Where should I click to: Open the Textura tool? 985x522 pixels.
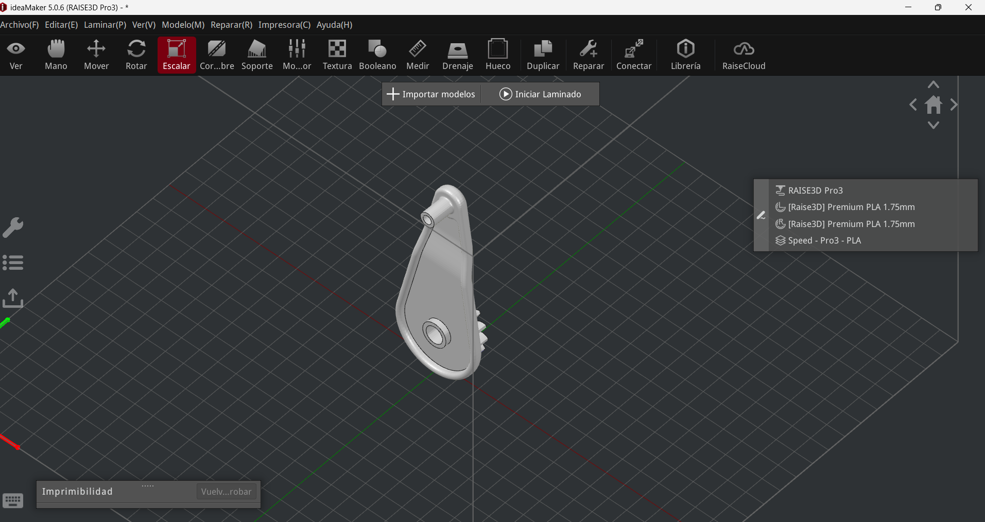point(337,55)
